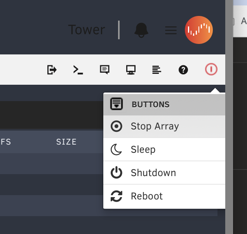Screen dimensions: 247x234
Task: Click the orange Unraid avatar logo
Action: click(x=199, y=30)
